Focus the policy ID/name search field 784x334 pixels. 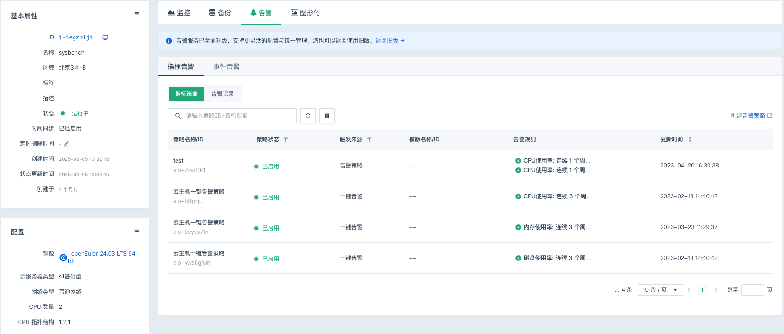(237, 116)
